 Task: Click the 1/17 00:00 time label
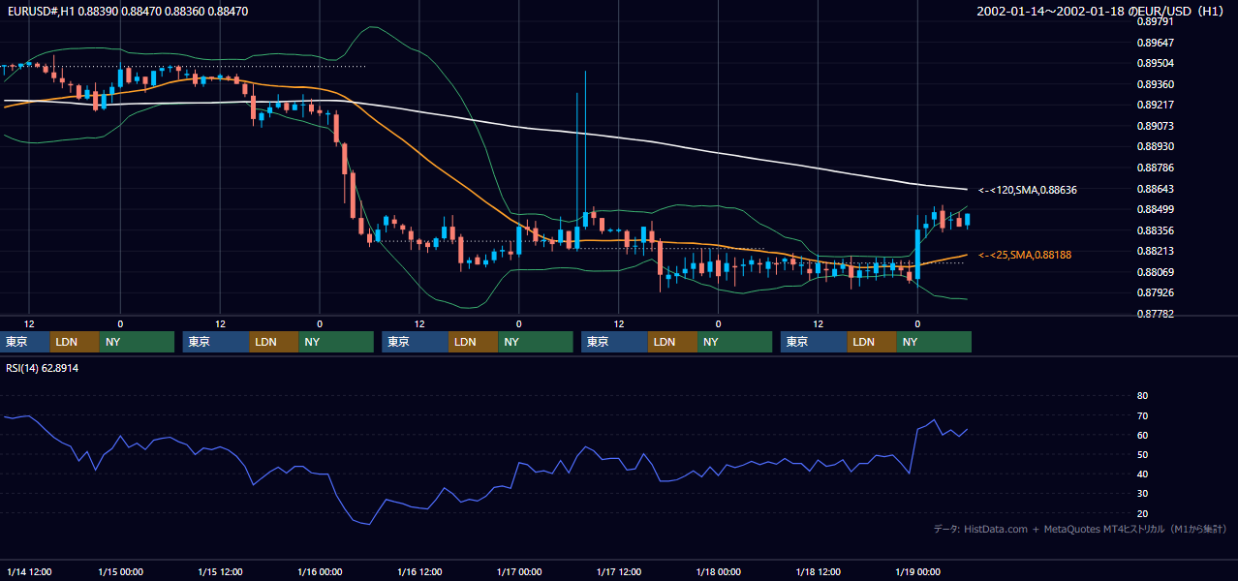click(x=518, y=572)
